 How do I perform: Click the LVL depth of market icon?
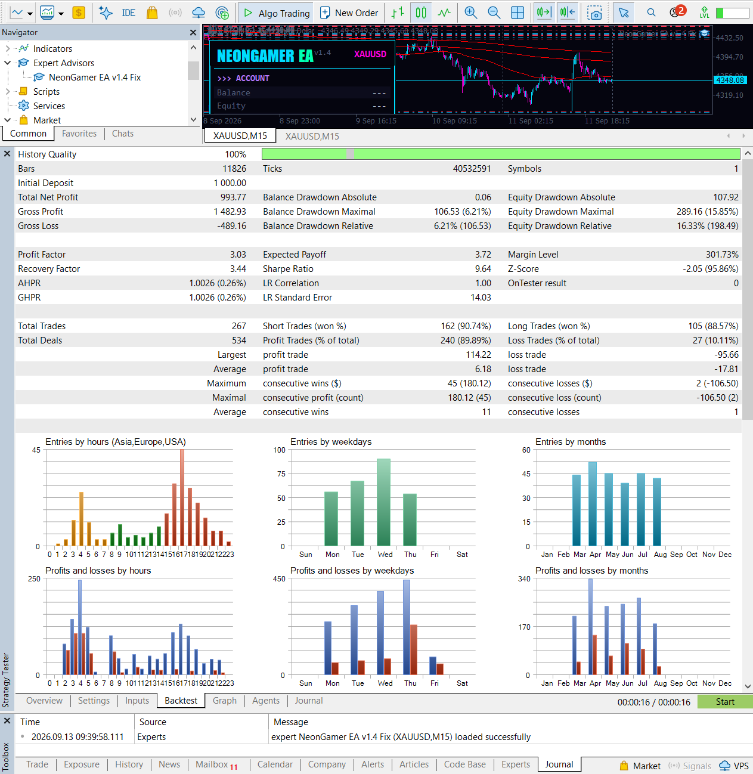(x=705, y=13)
